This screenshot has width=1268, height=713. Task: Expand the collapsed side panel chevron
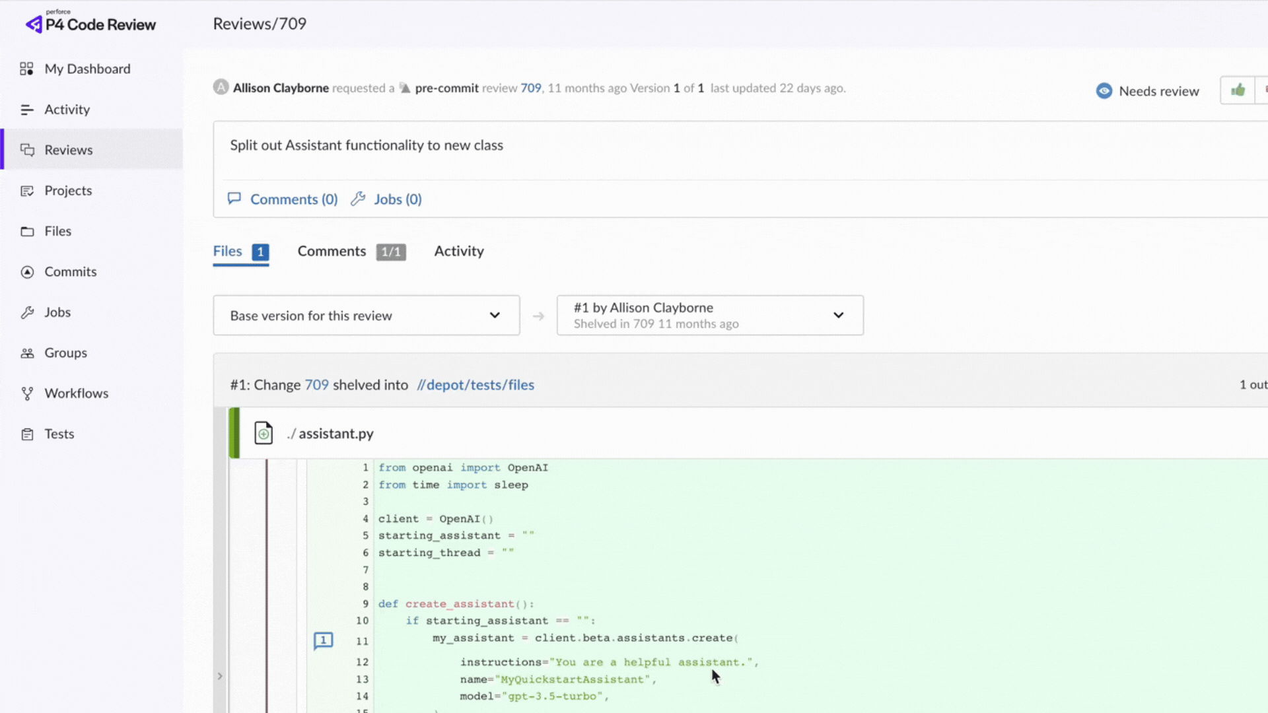(x=220, y=676)
